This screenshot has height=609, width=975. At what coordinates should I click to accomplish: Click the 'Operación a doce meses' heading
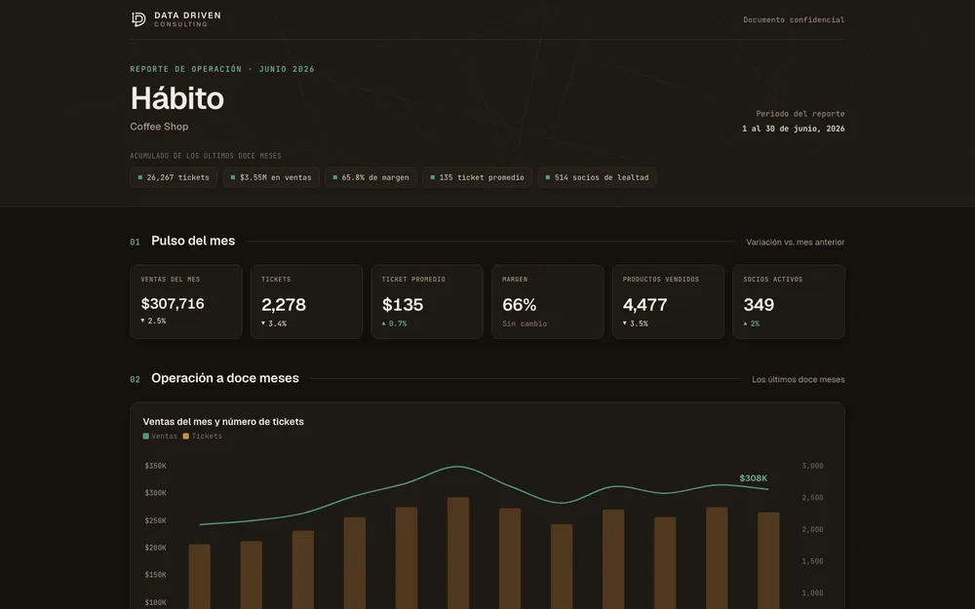click(x=225, y=378)
